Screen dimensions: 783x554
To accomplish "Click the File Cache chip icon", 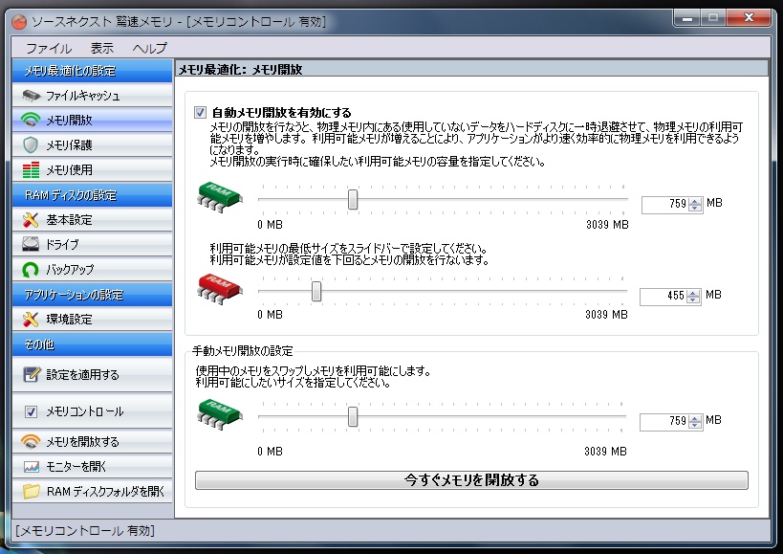I will coord(31,95).
